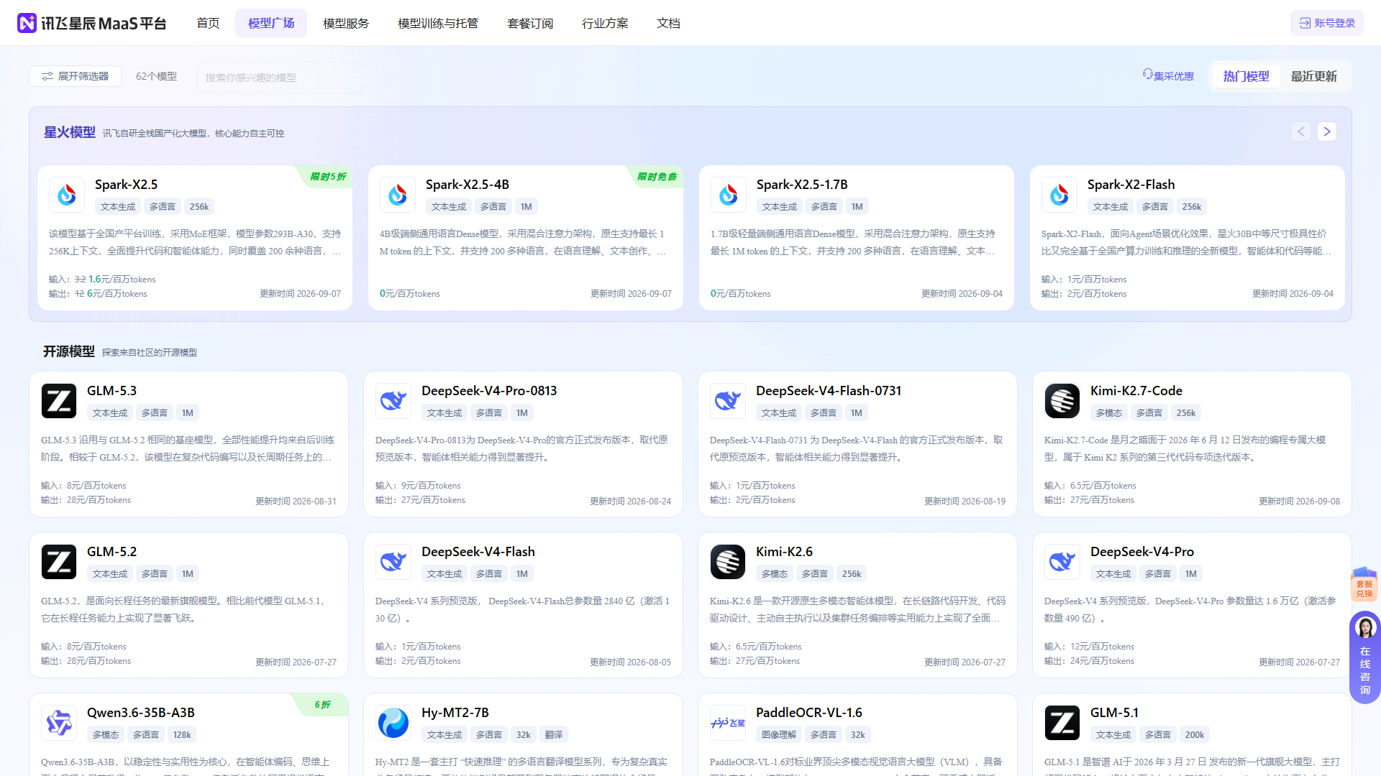Screen dimensions: 1381x776
Task: Click the 200k tag on GLM-5.1
Action: click(1195, 734)
